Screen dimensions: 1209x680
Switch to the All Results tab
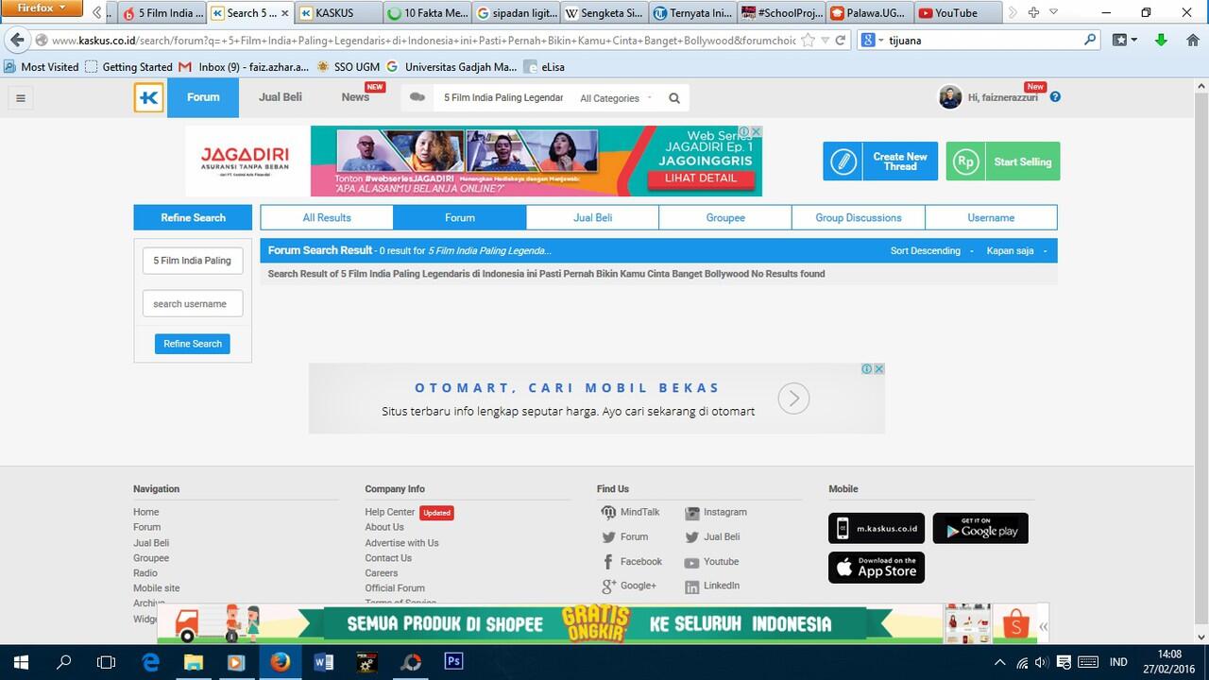pos(327,217)
